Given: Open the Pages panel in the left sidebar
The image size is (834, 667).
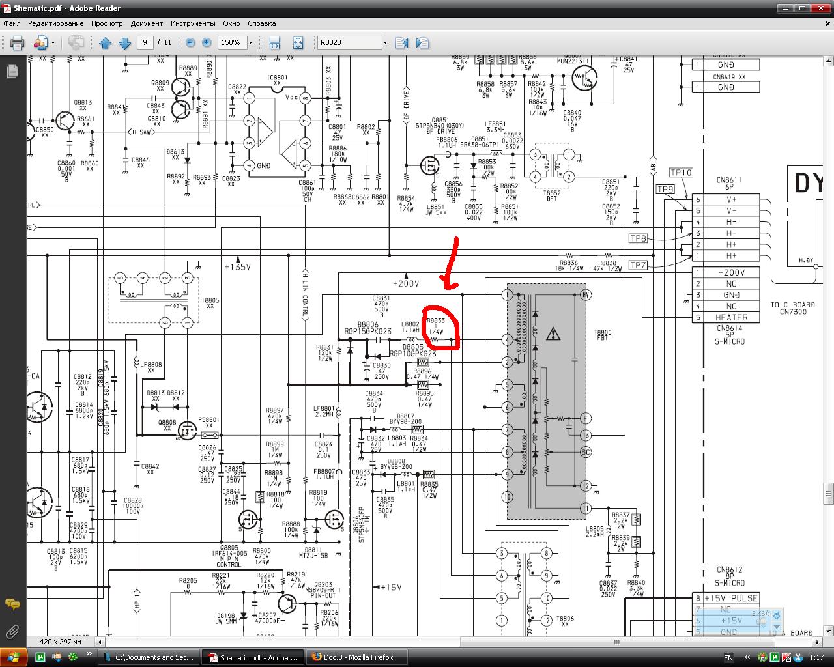Looking at the screenshot, I should [12, 72].
